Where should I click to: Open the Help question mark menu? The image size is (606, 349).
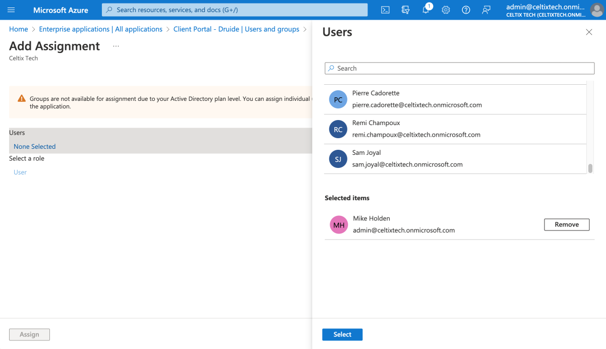click(x=466, y=10)
